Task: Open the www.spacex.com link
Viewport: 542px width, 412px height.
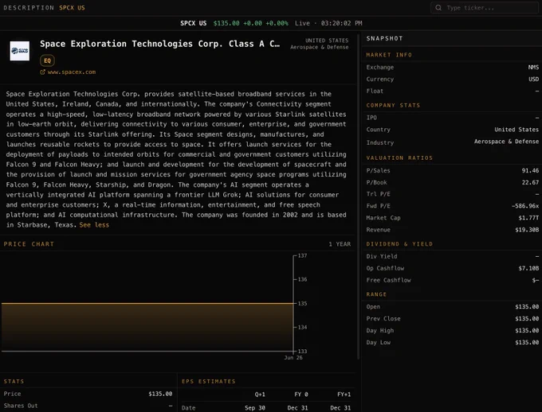Action: pos(72,72)
